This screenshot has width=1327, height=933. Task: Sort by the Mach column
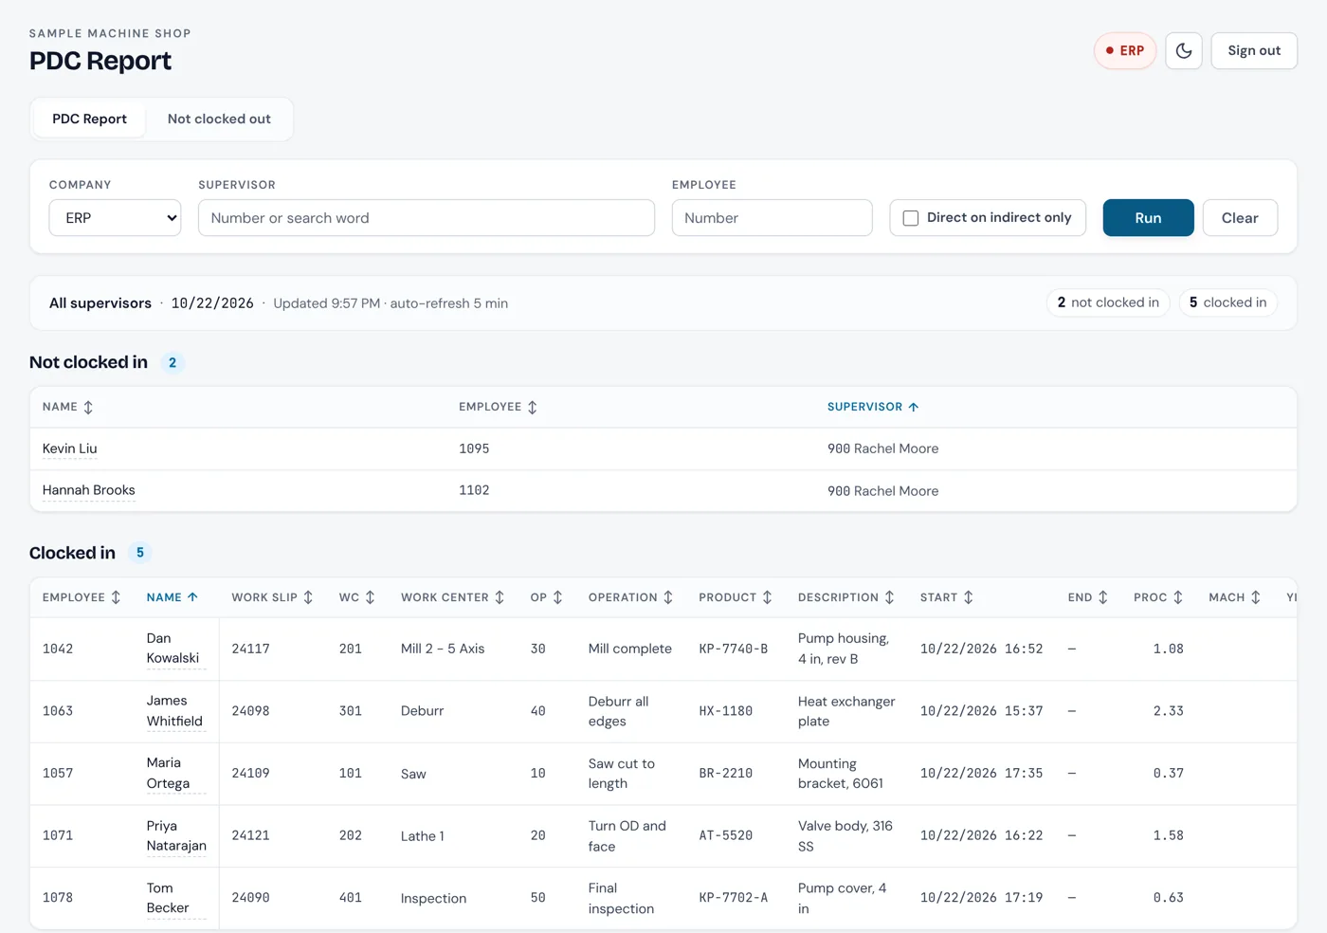[1235, 597]
